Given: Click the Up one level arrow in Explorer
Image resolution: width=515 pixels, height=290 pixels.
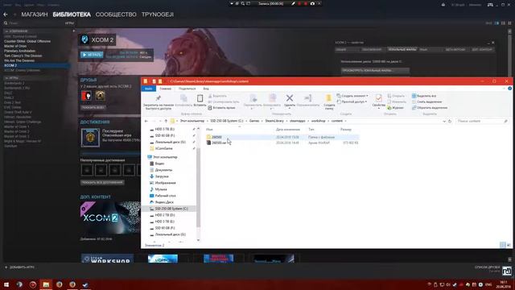Looking at the screenshot, I should (166, 121).
